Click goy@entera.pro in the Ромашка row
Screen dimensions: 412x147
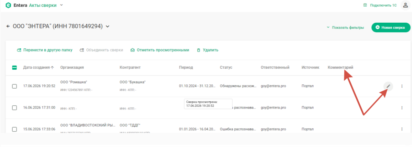click(273, 86)
